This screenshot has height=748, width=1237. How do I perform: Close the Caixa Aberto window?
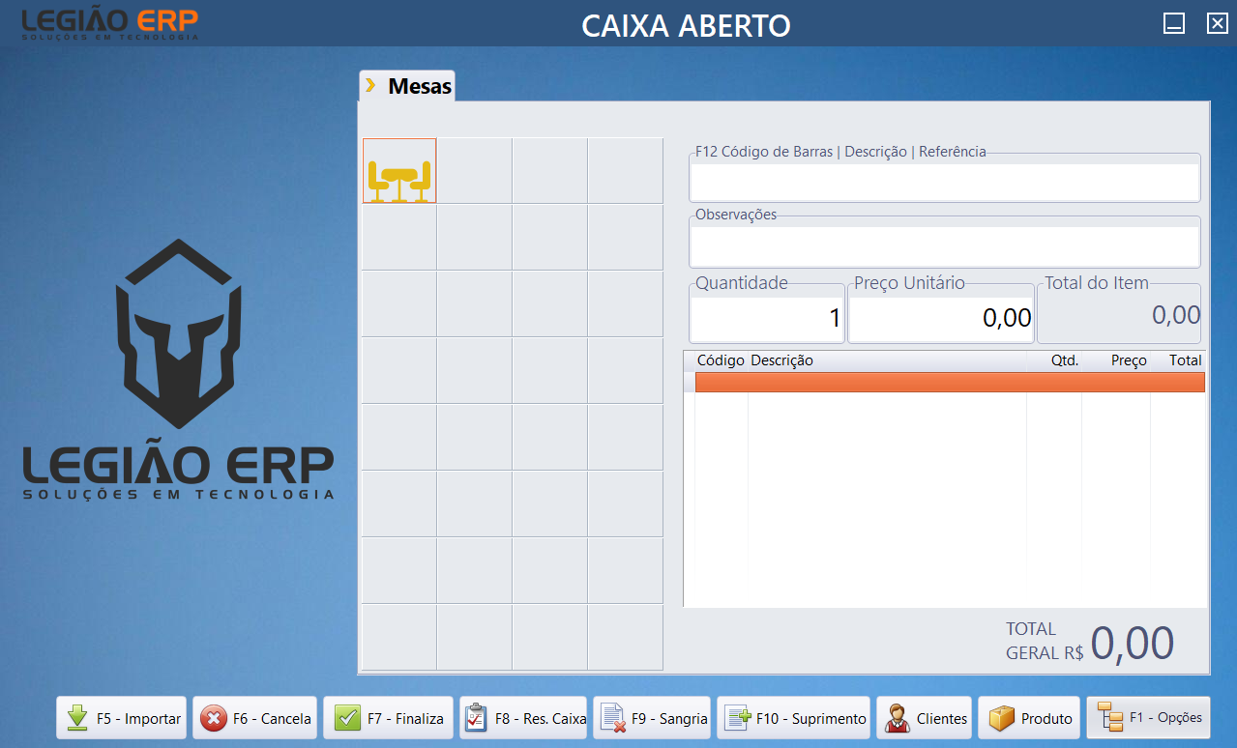[1217, 24]
